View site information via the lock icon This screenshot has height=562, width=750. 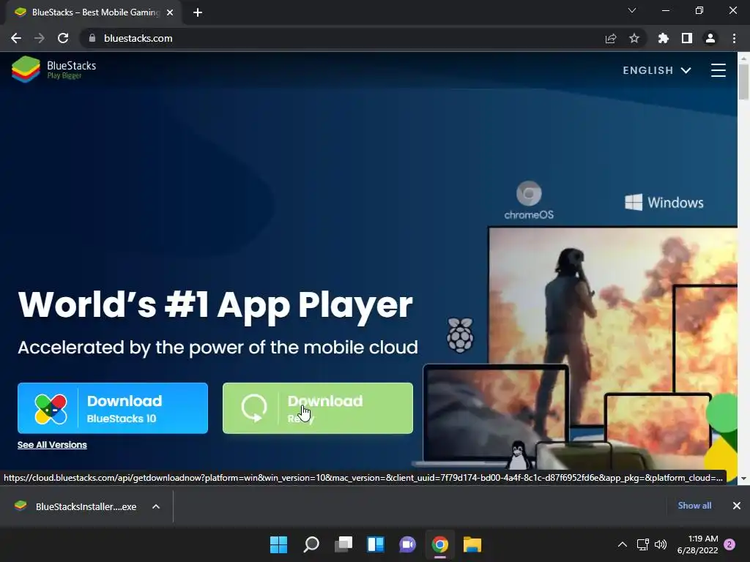tap(92, 38)
